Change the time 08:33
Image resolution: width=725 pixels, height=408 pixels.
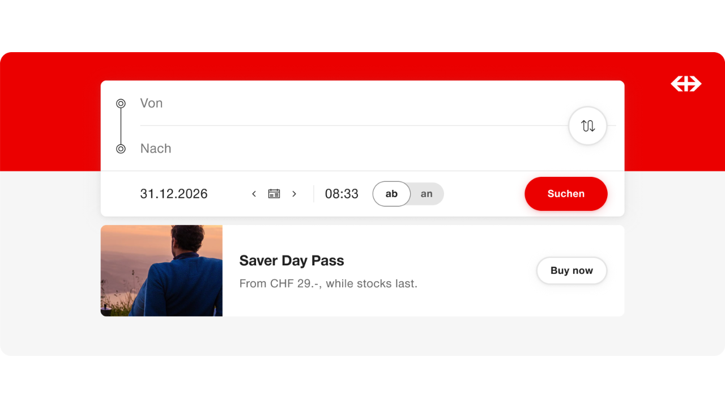342,194
